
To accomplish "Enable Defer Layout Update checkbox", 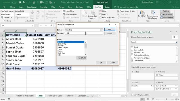I will (132, 95).
